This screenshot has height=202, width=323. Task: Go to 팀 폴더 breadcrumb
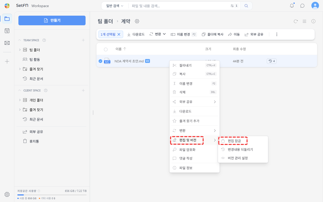click(x=105, y=21)
